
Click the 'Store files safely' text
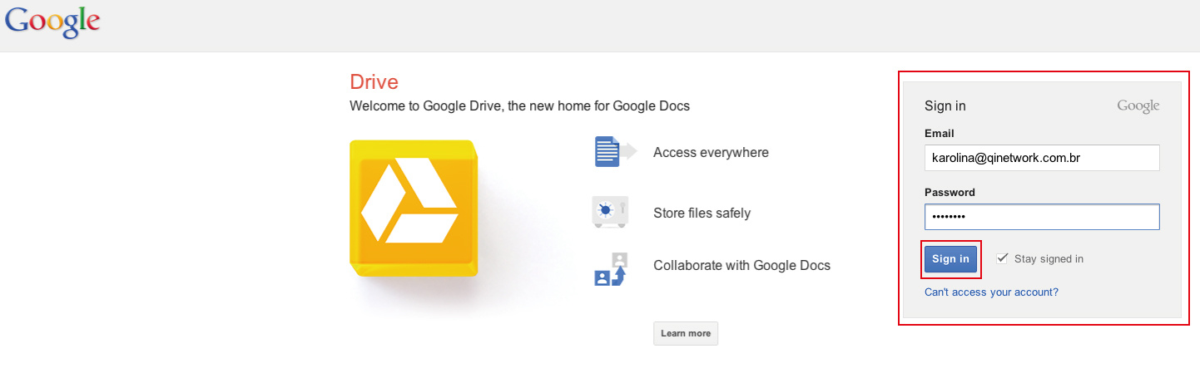pos(702,213)
